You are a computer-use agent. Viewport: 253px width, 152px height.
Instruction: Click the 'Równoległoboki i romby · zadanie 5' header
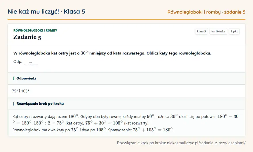206,12
